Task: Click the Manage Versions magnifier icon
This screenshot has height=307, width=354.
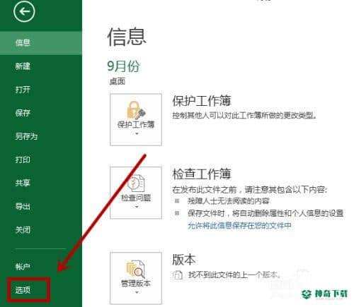Action: [x=136, y=269]
